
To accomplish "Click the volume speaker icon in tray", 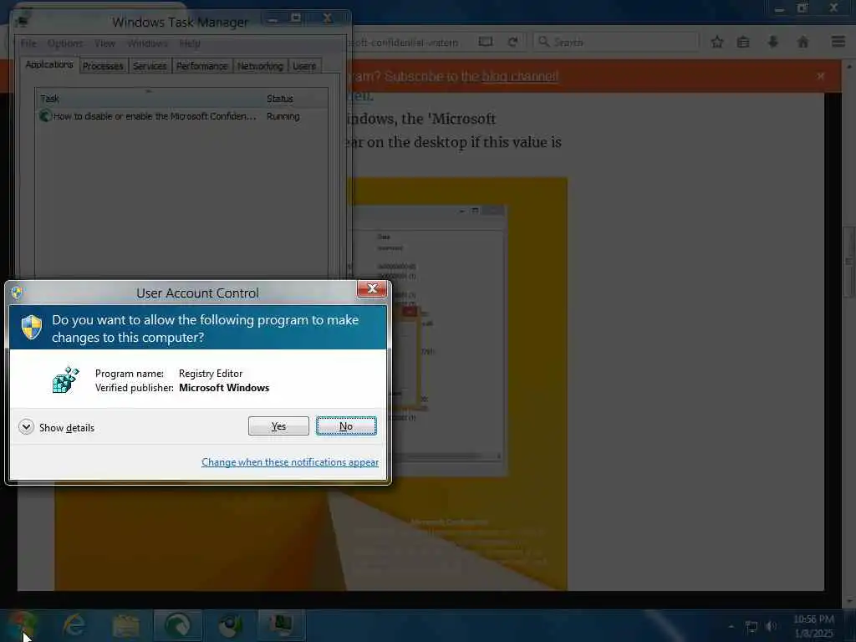I will tap(772, 627).
